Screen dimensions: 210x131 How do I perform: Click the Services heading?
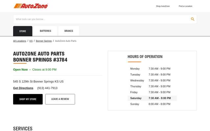pyautogui.click(x=23, y=128)
